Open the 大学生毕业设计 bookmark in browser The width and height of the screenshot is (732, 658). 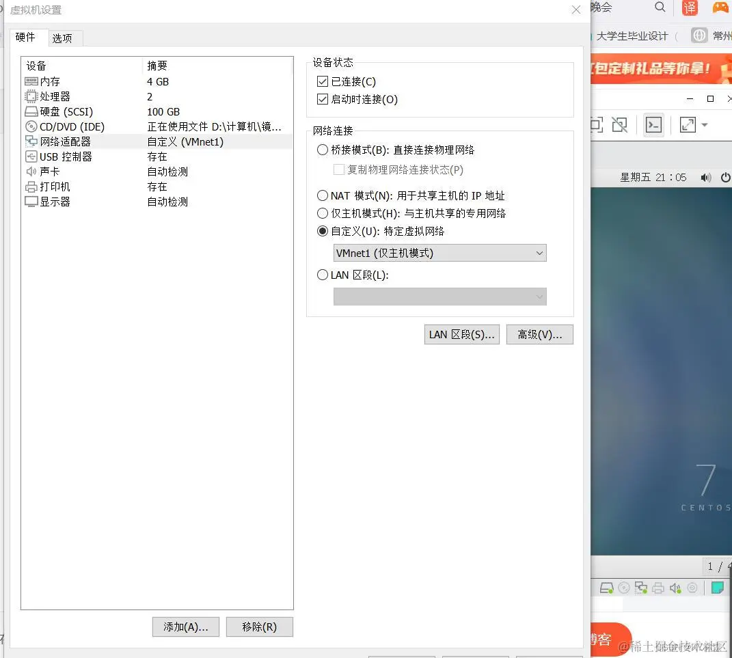tap(632, 36)
